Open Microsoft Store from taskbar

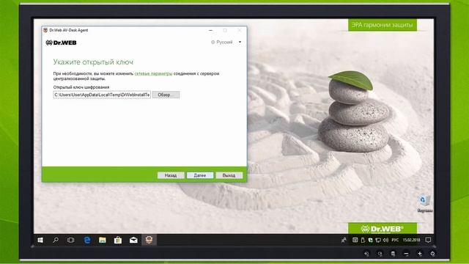pyautogui.click(x=118, y=240)
